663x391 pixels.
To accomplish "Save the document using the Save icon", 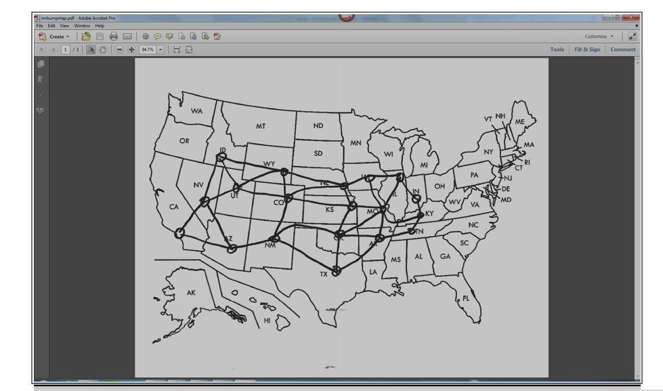I will [x=100, y=36].
